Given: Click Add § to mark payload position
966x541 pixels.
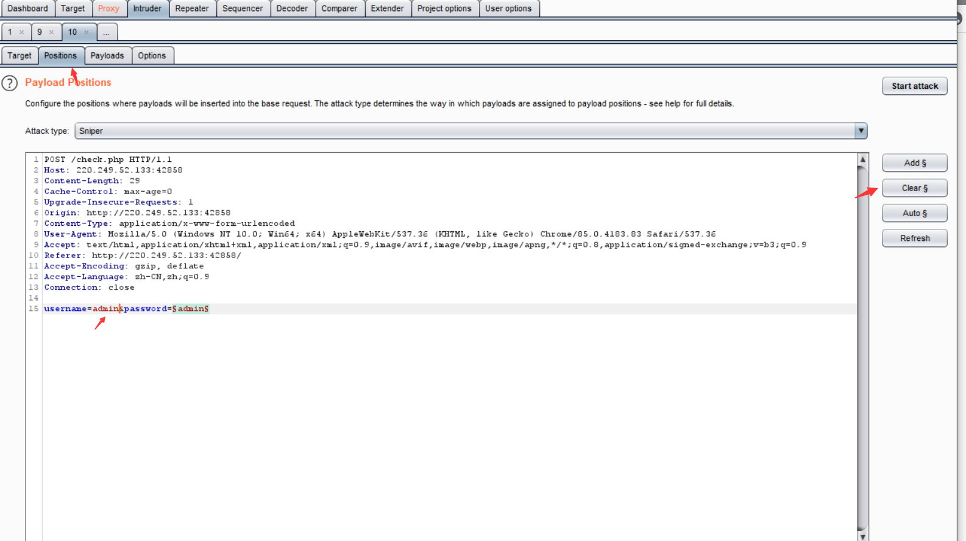Looking at the screenshot, I should point(914,163).
